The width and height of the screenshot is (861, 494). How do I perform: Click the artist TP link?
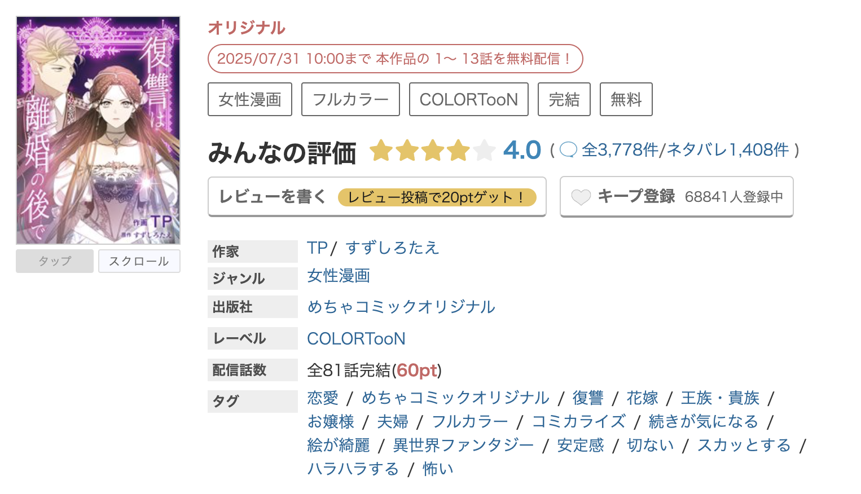tap(317, 248)
